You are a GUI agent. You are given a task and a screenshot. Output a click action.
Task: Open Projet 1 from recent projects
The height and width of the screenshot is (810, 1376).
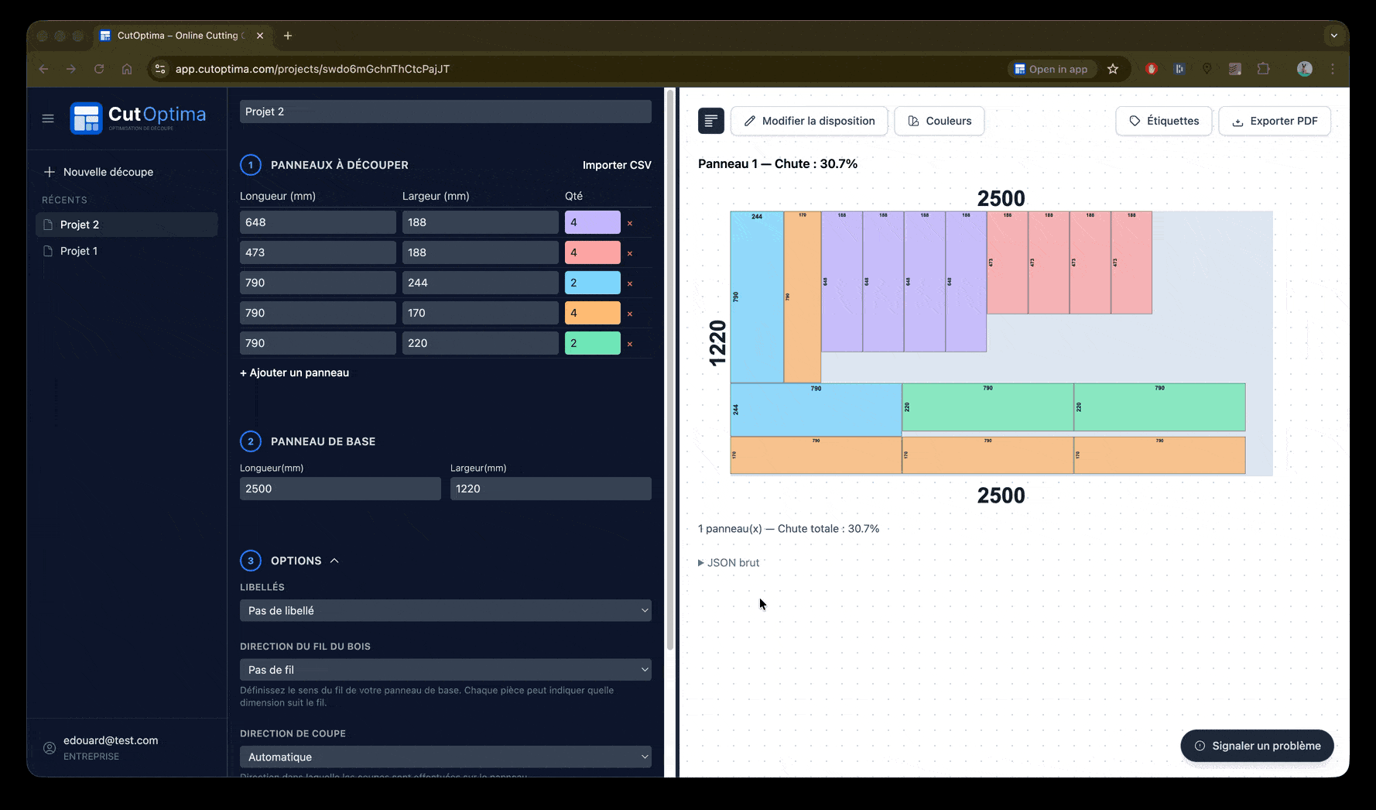78,250
